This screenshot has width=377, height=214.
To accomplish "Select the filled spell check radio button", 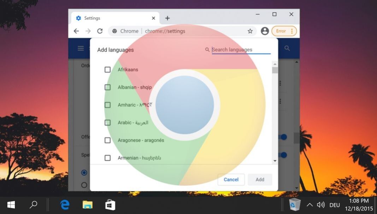I will pyautogui.click(x=84, y=173).
